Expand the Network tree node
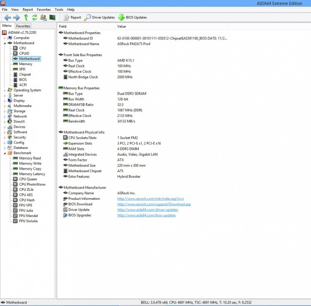Image resolution: width=311 pixels, height=306 pixels. click(x=5, y=117)
